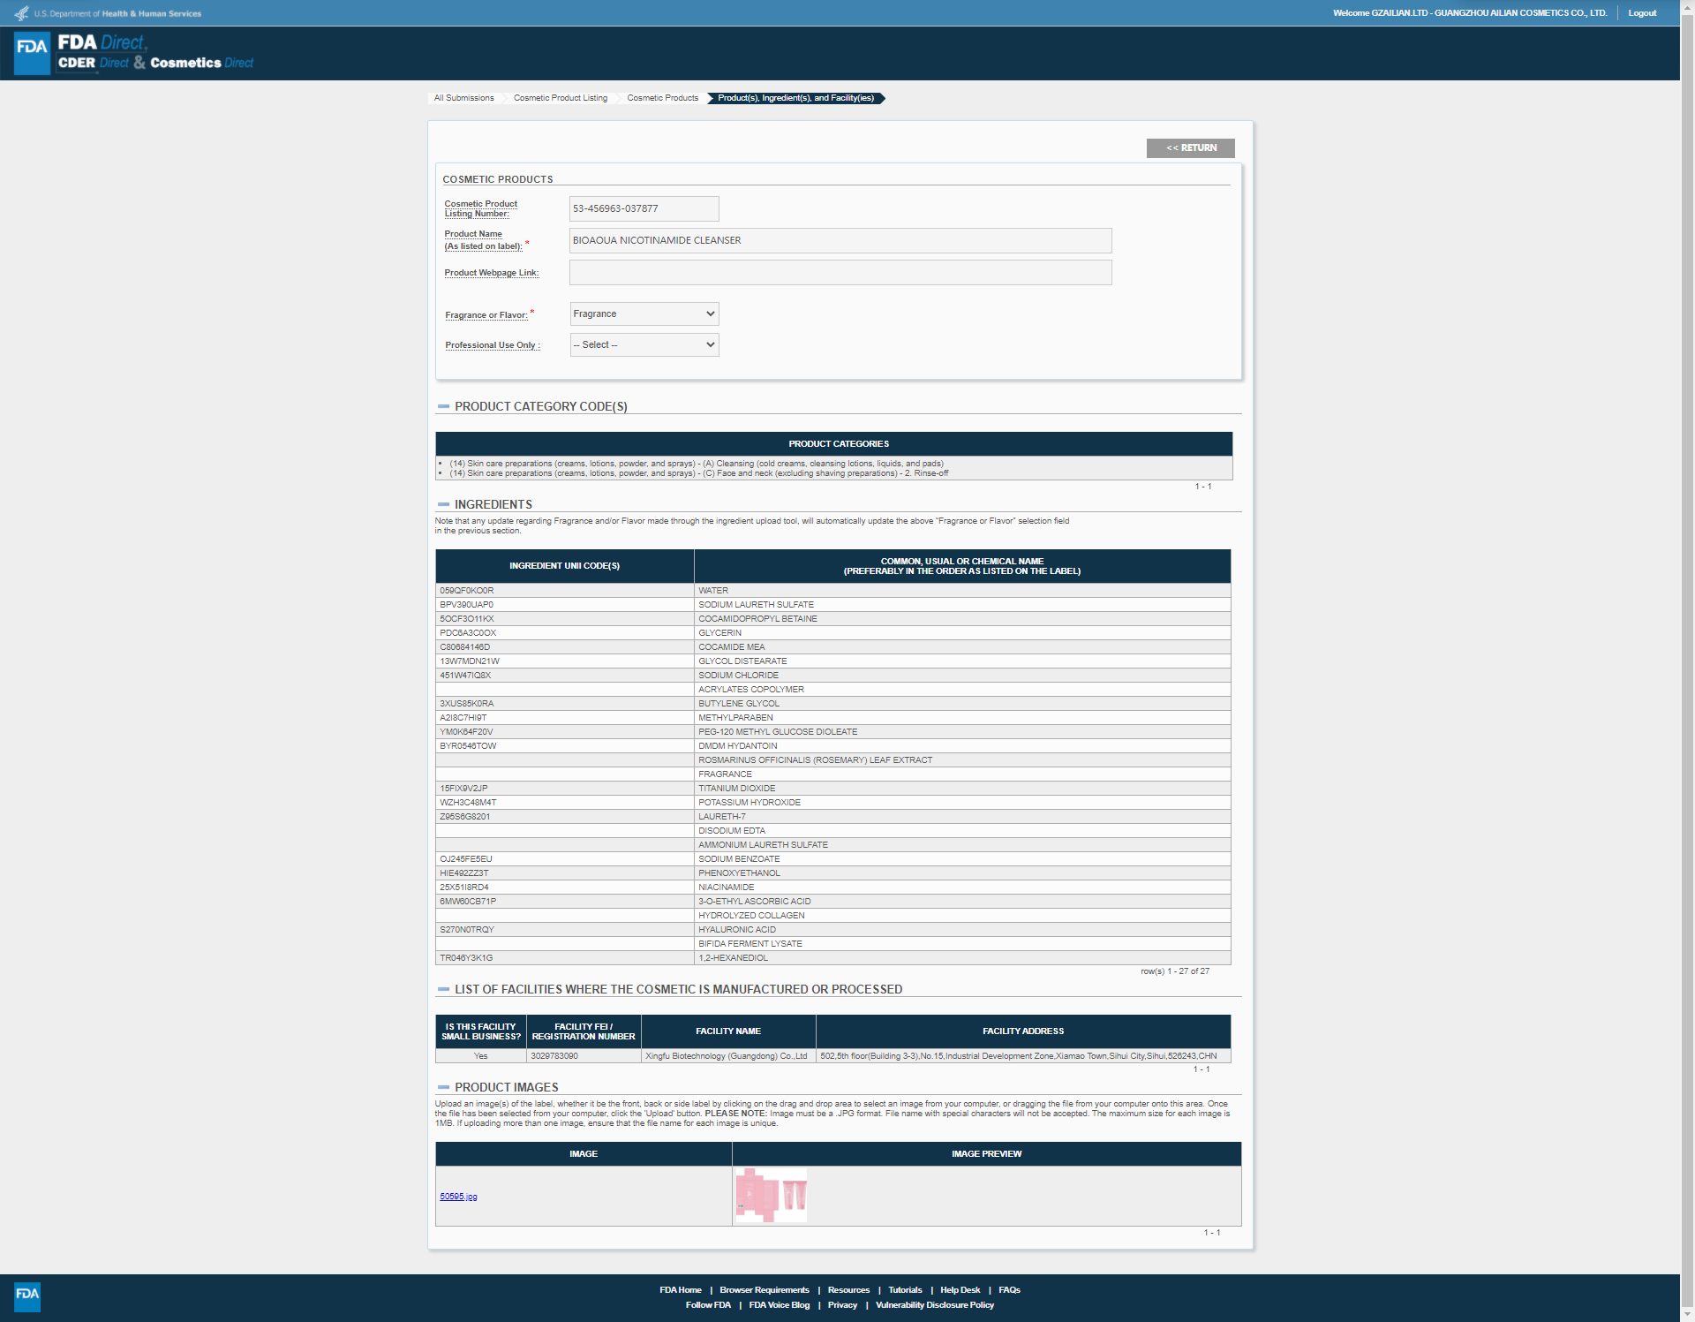Viewport: 1695px width, 1322px height.
Task: Click the Product Webpage Link field
Action: pyautogui.click(x=840, y=273)
